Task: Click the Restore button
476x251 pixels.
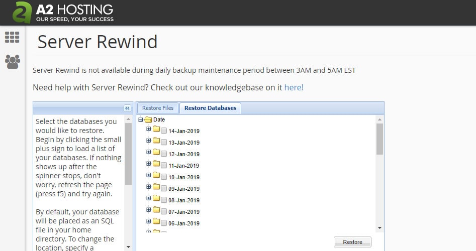Action: (x=352, y=242)
